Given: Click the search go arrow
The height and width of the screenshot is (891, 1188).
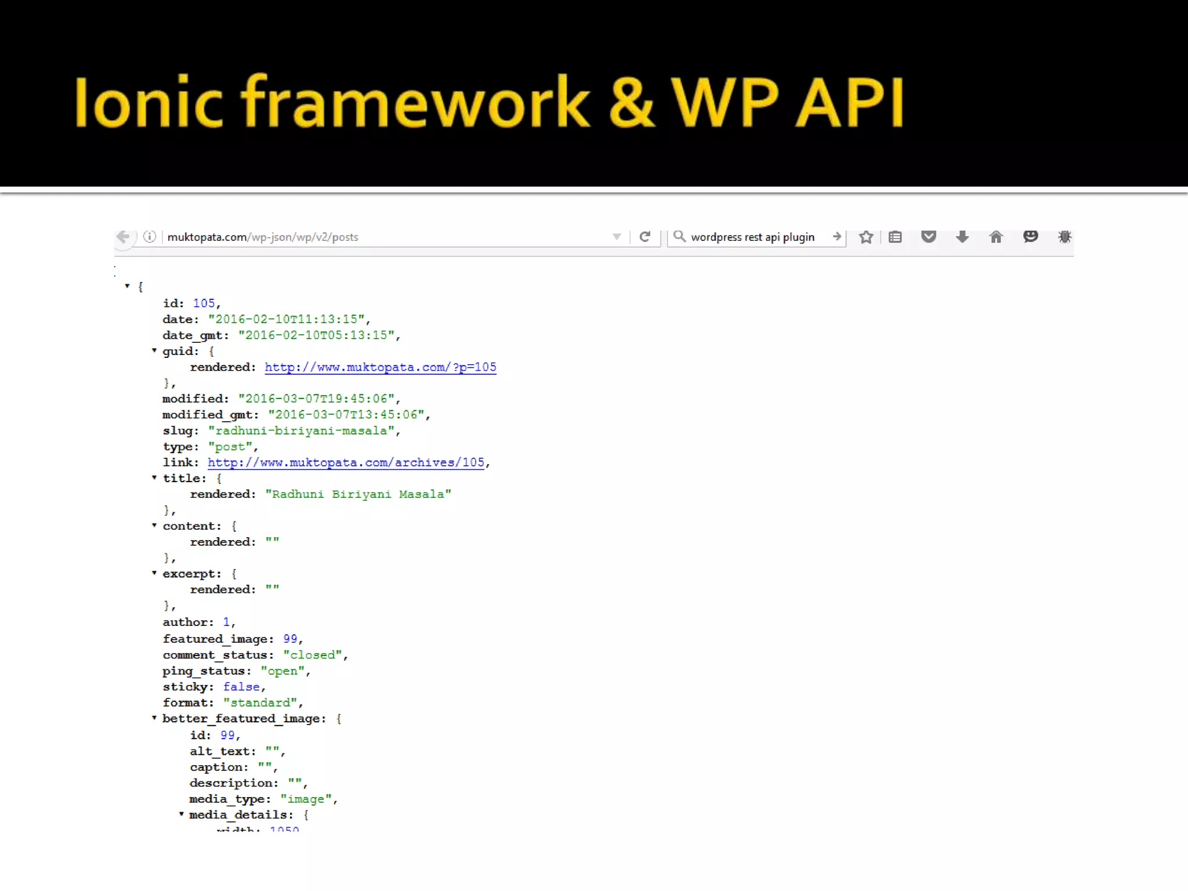Looking at the screenshot, I should point(836,237).
